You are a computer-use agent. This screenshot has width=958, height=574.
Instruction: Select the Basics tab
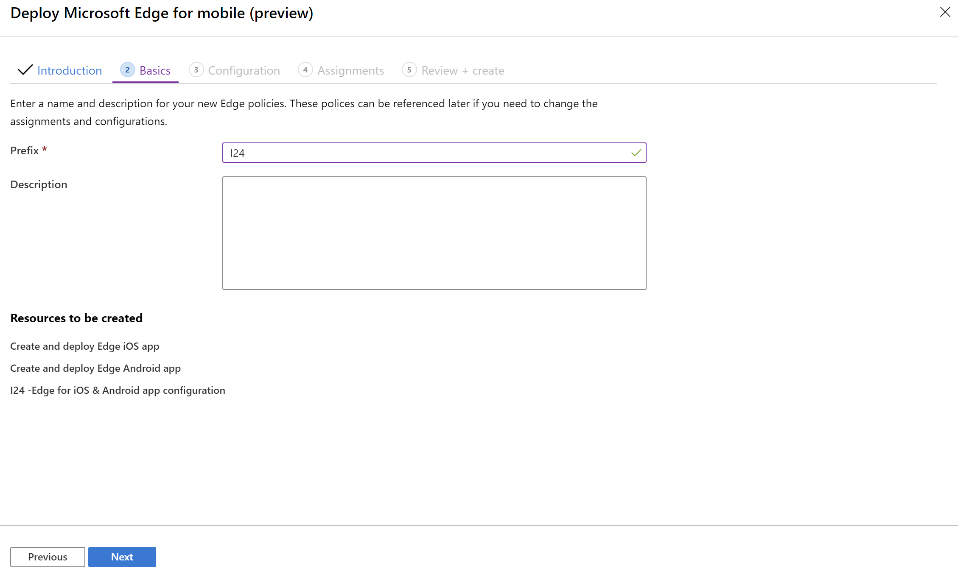[x=146, y=70]
